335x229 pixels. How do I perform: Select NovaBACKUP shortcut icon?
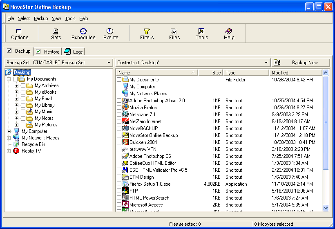pyautogui.click(x=125, y=128)
